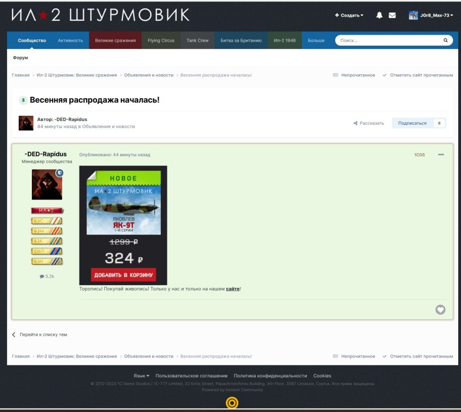This screenshot has height=412, width=461.
Task: Share the topic via the Рассказать icon
Action: point(359,123)
